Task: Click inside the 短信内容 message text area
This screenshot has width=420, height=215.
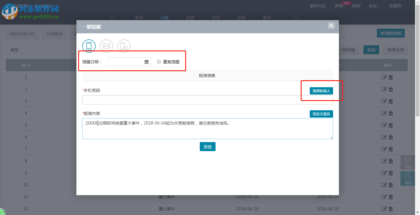Action: tap(207, 128)
